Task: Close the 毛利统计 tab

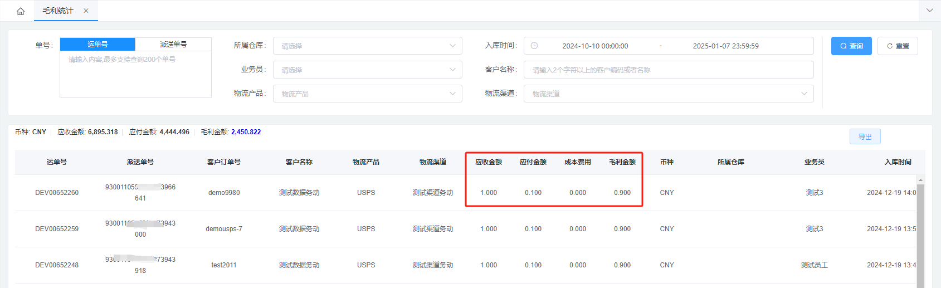Action: [86, 11]
